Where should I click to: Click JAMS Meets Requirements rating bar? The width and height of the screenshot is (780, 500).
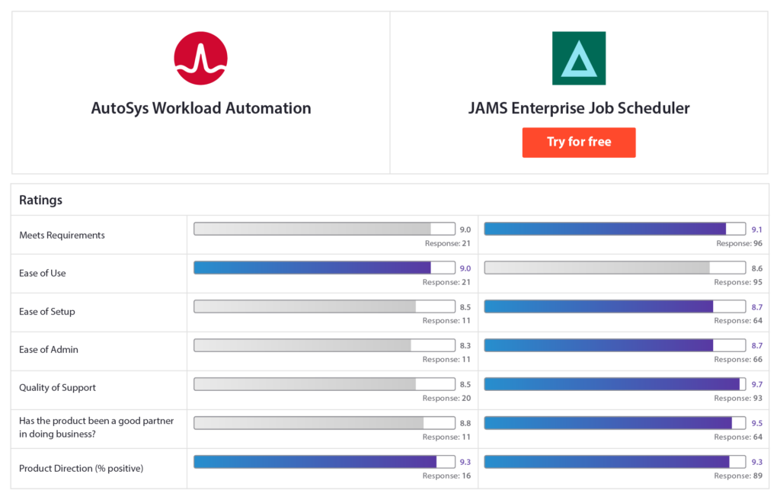click(x=615, y=229)
